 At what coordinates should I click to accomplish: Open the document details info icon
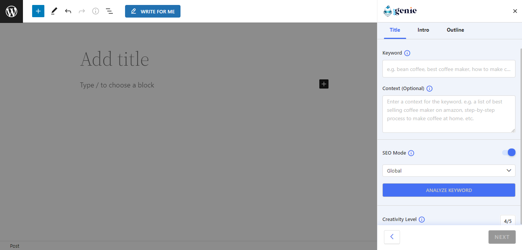[x=96, y=11]
